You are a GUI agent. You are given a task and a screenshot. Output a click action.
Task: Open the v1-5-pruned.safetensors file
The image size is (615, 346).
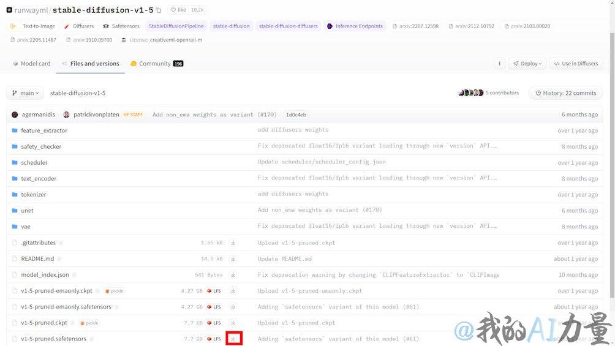coord(53,339)
